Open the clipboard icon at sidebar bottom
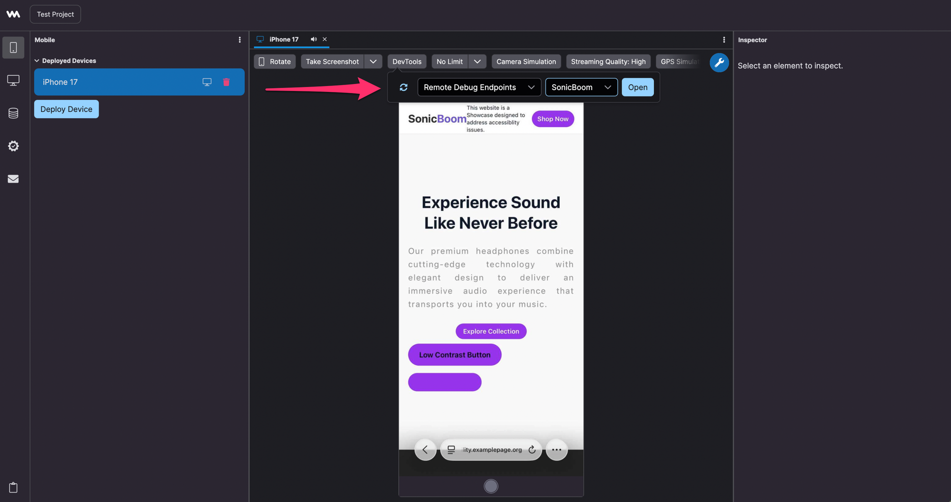The height and width of the screenshot is (502, 951). [x=13, y=487]
